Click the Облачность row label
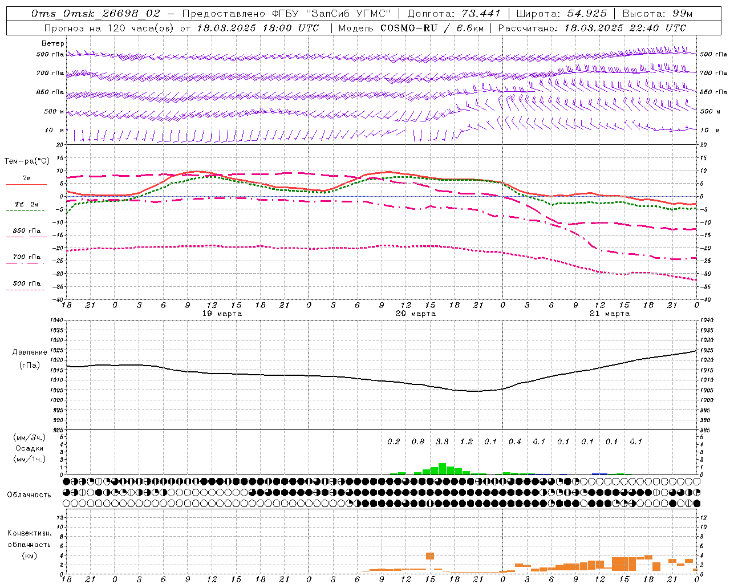Screen dimensions: 730x584 (x=29, y=495)
